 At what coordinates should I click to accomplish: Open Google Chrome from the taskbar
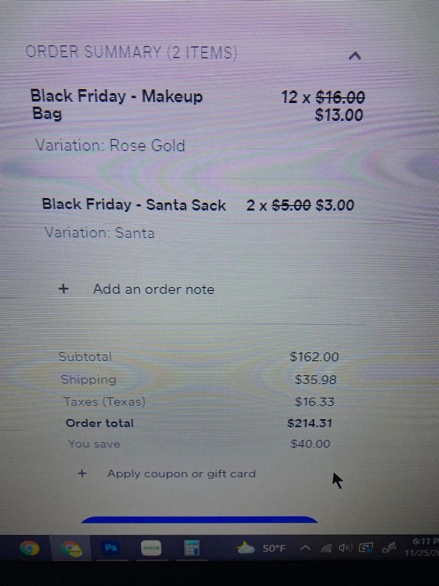pos(29,548)
